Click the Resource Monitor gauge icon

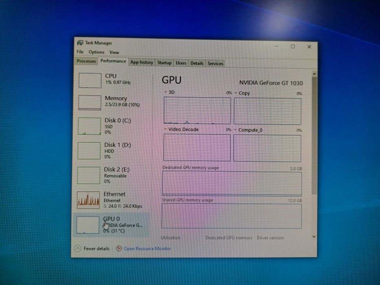119,248
